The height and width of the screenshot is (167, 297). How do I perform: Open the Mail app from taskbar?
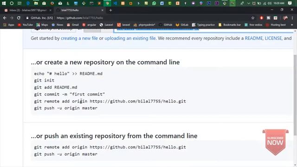pyautogui.click(x=60, y=3)
